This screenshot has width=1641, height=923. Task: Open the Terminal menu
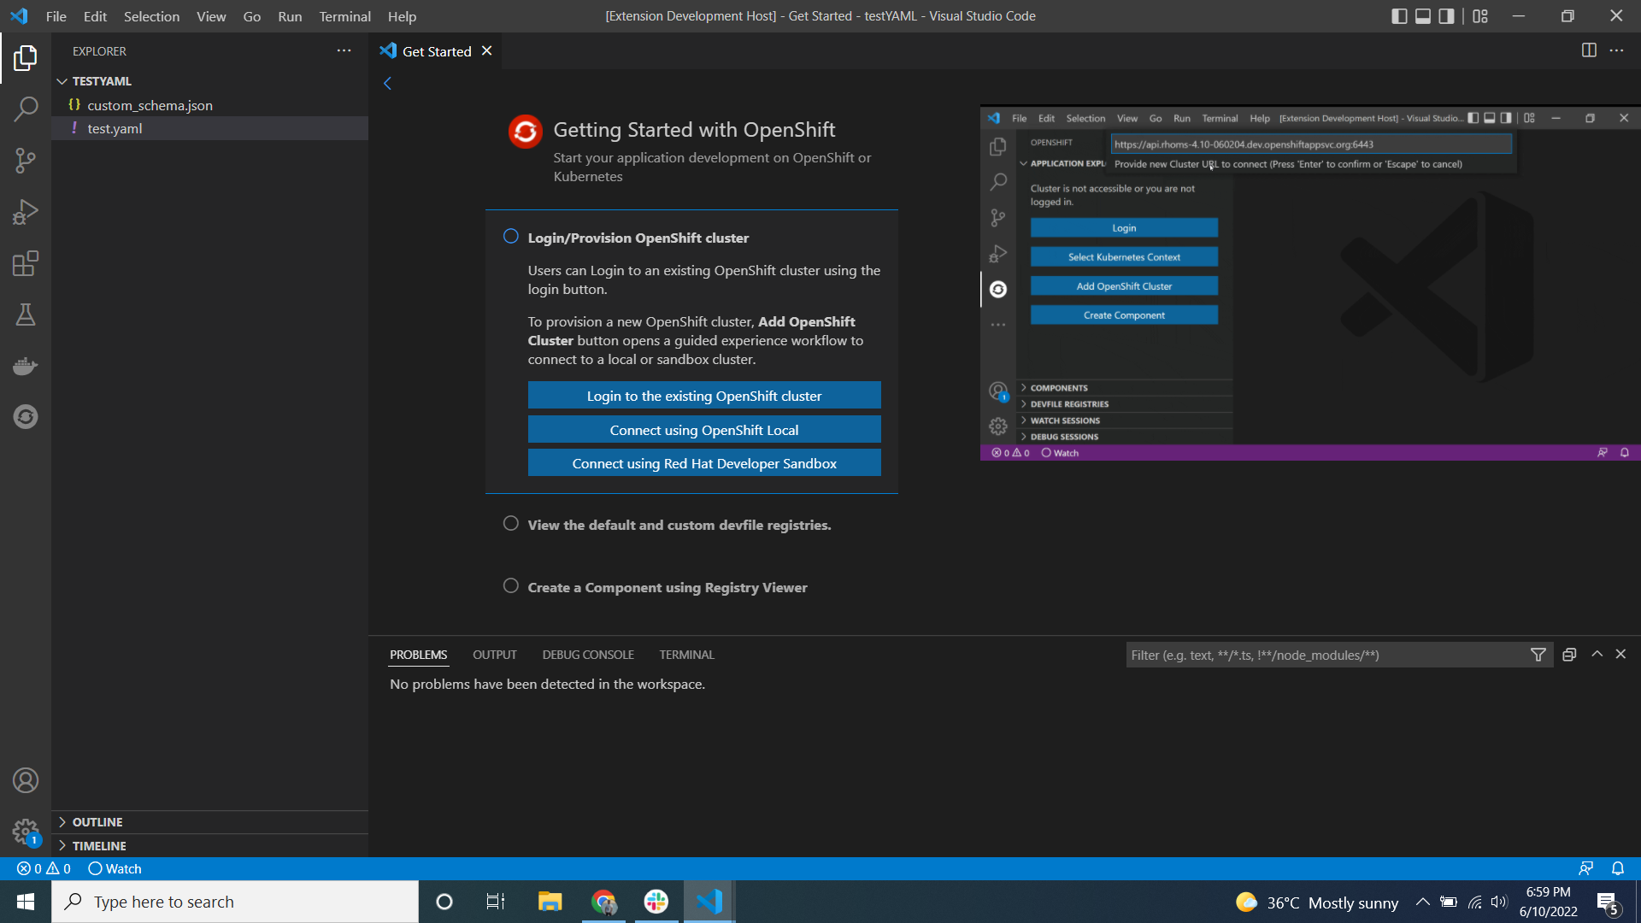[x=344, y=16]
